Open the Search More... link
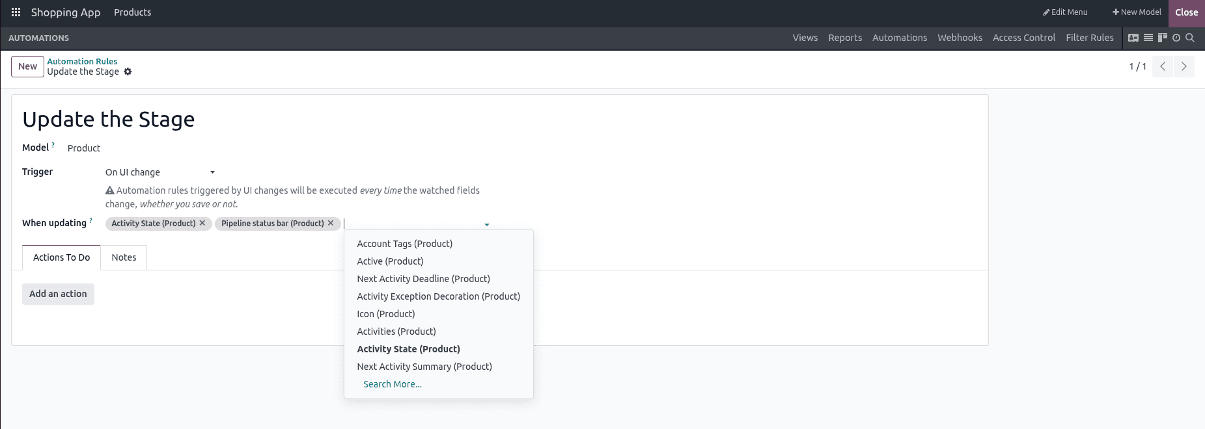This screenshot has width=1205, height=429. click(392, 384)
